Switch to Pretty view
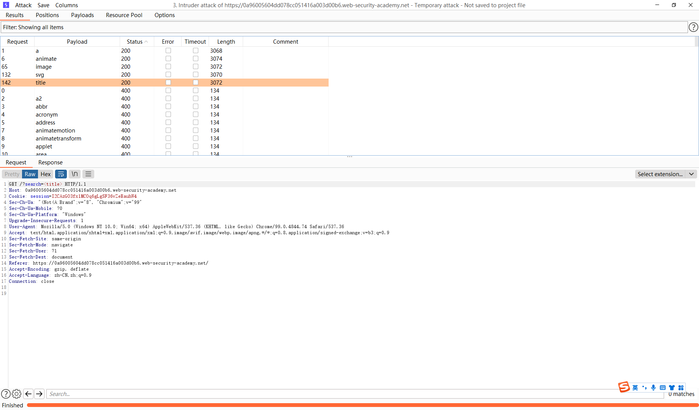This screenshot has height=410, width=699. click(x=12, y=174)
